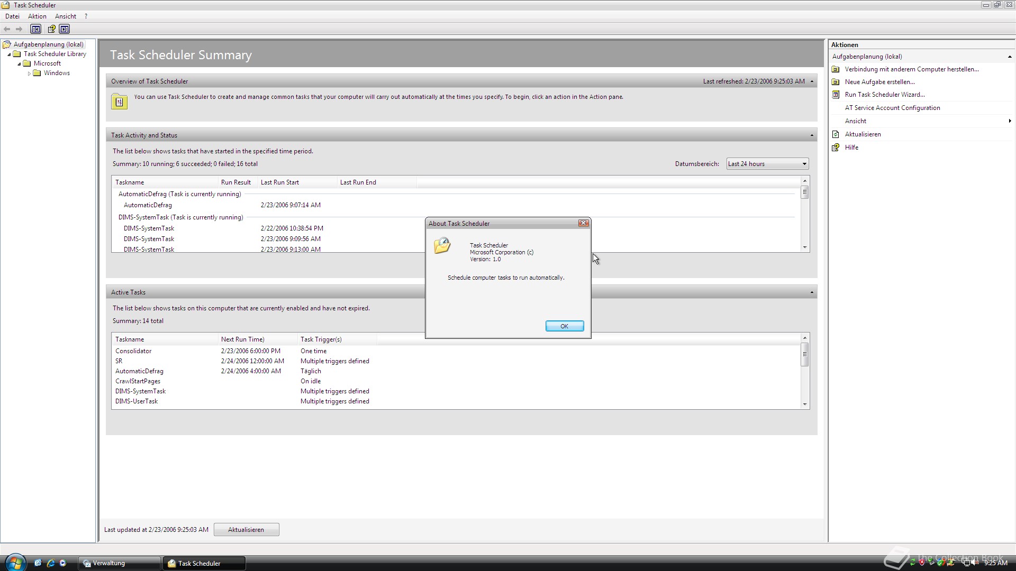Viewport: 1016px width, 571px height.
Task: Click the red shield security tray icon
Action: [x=922, y=562]
